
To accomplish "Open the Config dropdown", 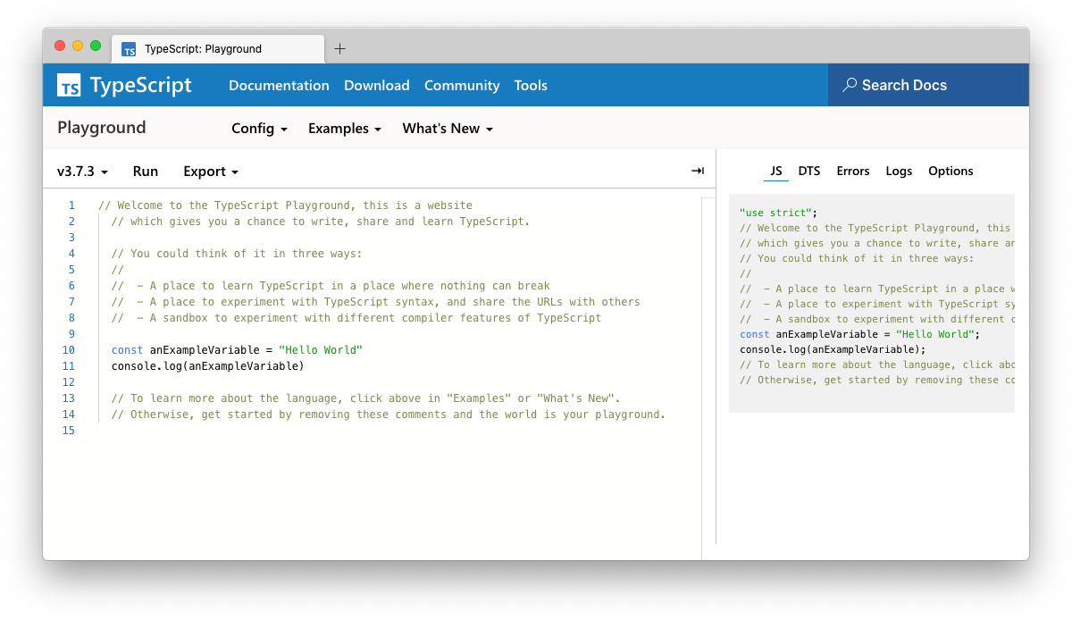I will pos(258,129).
